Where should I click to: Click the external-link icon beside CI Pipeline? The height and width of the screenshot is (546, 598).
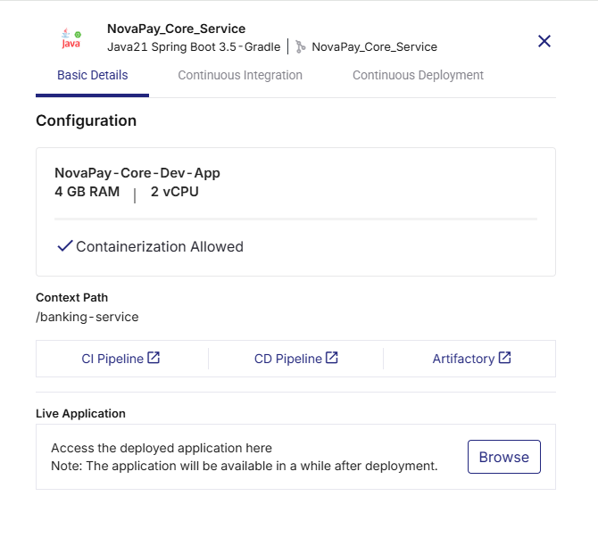154,358
